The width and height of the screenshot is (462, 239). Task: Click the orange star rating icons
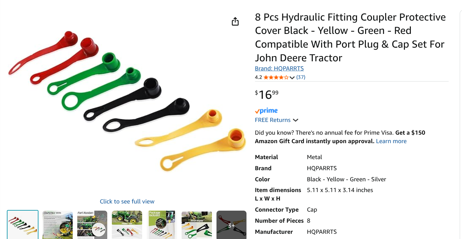pyautogui.click(x=276, y=77)
